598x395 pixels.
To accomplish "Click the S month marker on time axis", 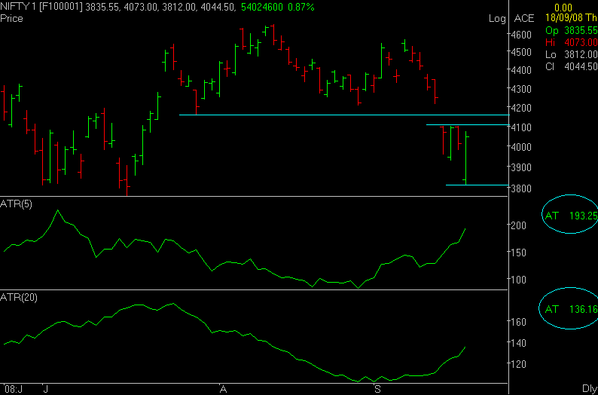I will [377, 389].
